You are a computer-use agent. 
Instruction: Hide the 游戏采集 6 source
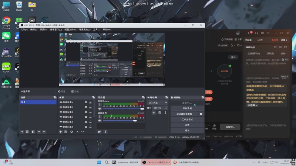[86, 122]
